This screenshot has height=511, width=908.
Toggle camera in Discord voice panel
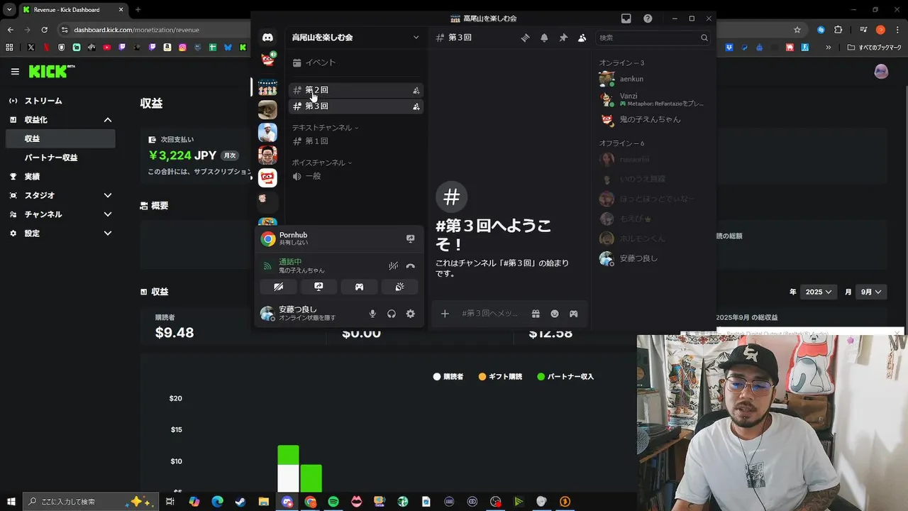(x=279, y=287)
